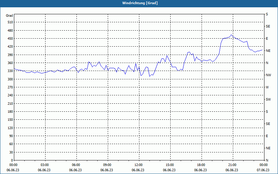Click the SW compass label
Screen dimensions: 278x174
(268, 100)
